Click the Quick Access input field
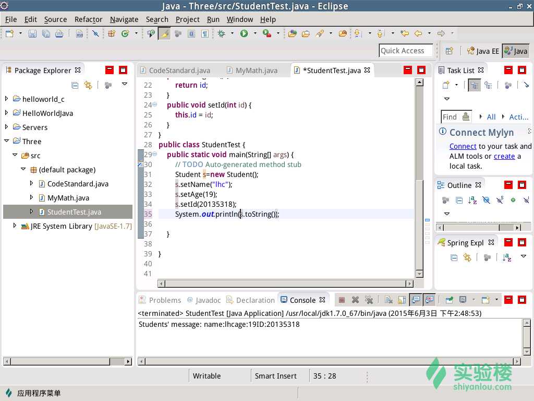This screenshot has width=534, height=401. 406,51
